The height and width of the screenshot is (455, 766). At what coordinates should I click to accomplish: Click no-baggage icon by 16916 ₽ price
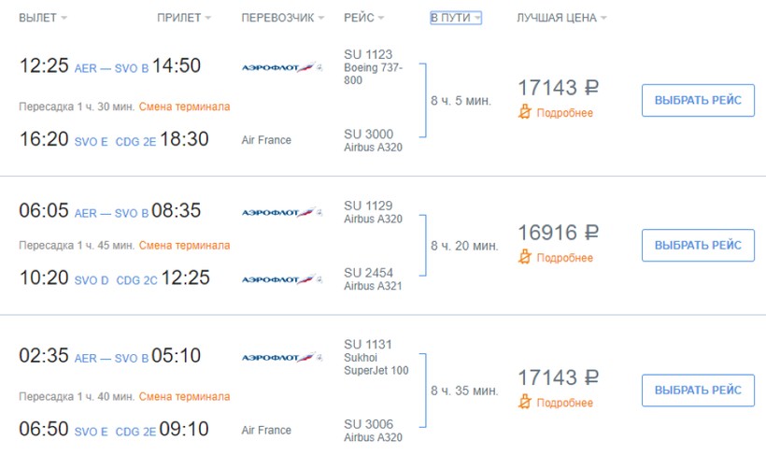point(525,258)
